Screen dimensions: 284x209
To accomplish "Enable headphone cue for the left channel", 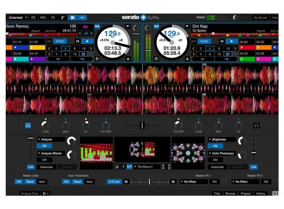I will [x=28, y=125].
